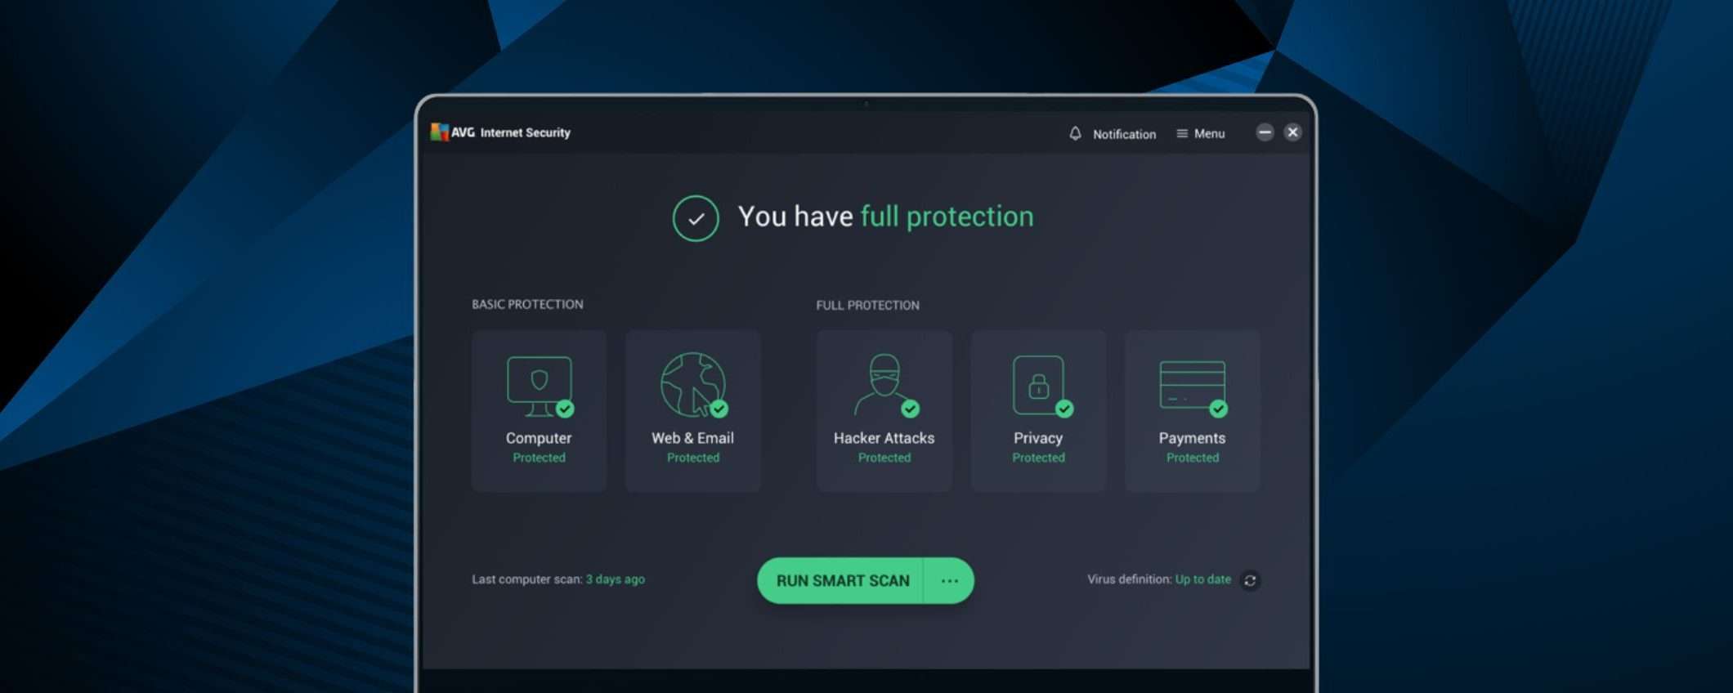Screen dimensions: 1733x693
Task: Minimize the AVG Internet Security window
Action: pyautogui.click(x=1265, y=132)
